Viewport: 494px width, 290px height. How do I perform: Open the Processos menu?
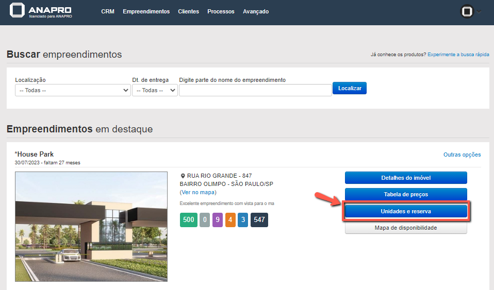(221, 11)
